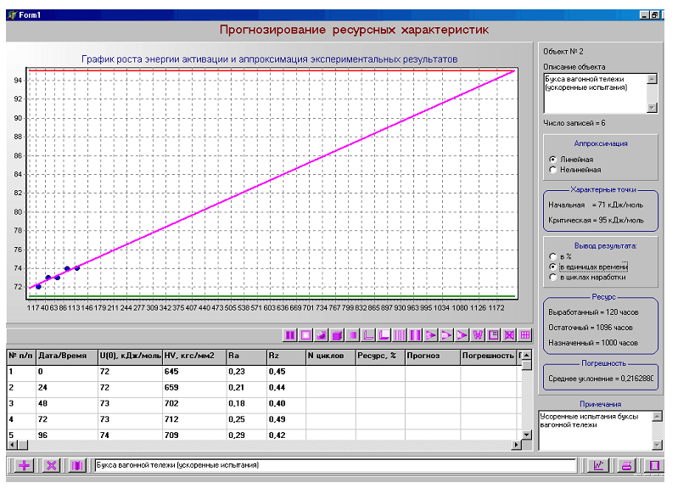
Task: Choose 'в циклах наработки' output radio button
Action: 552,278
